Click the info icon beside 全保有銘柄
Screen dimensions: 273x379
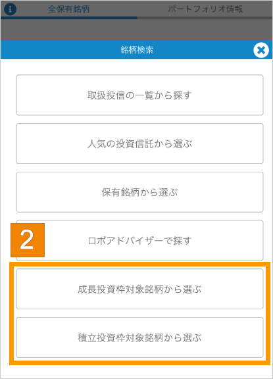pos(10,9)
